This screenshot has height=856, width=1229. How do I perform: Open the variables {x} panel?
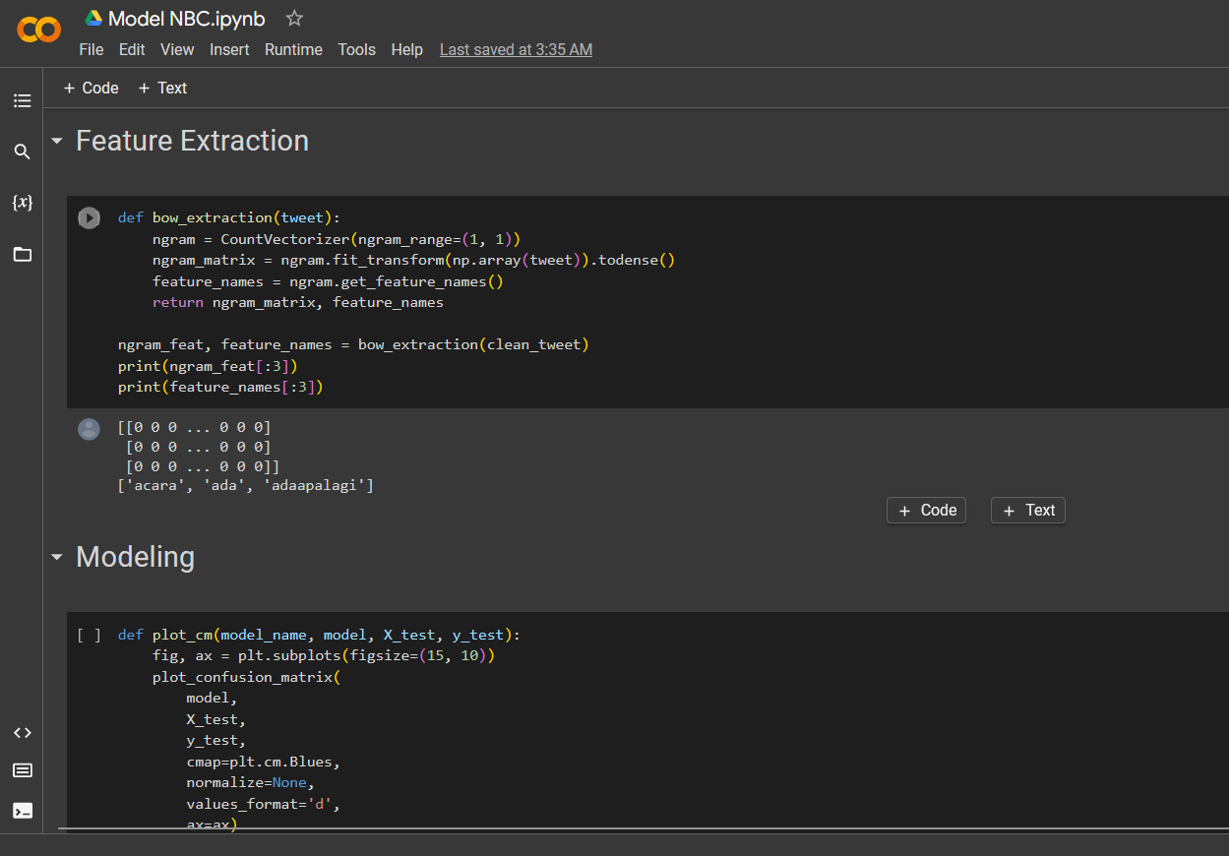(22, 203)
